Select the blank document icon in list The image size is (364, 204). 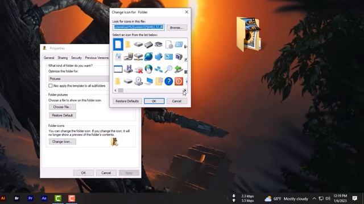tap(118, 44)
